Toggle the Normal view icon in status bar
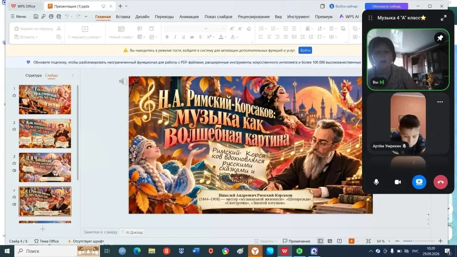The width and height of the screenshot is (457, 257). 320,241
